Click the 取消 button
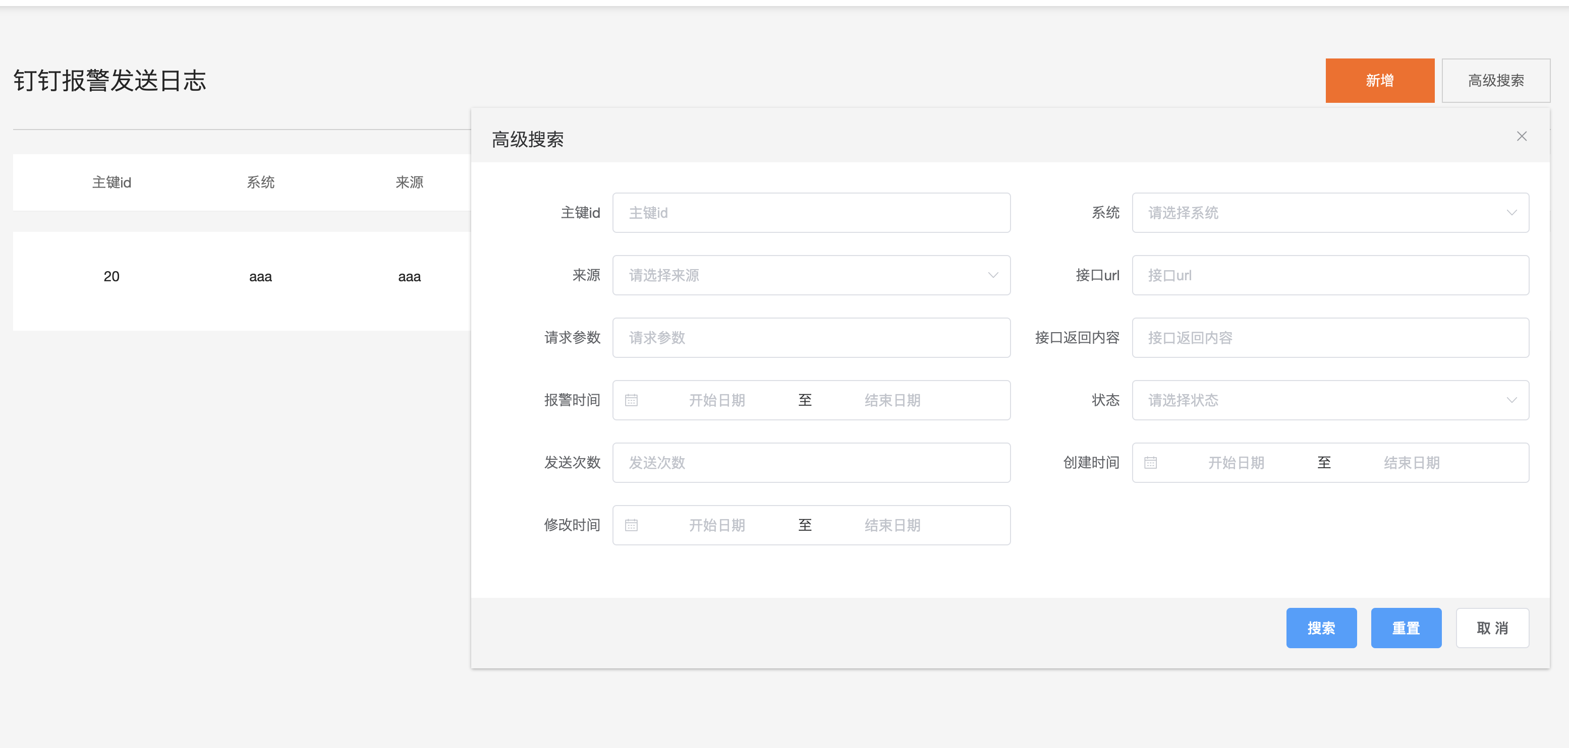This screenshot has width=1569, height=748. 1492,628
